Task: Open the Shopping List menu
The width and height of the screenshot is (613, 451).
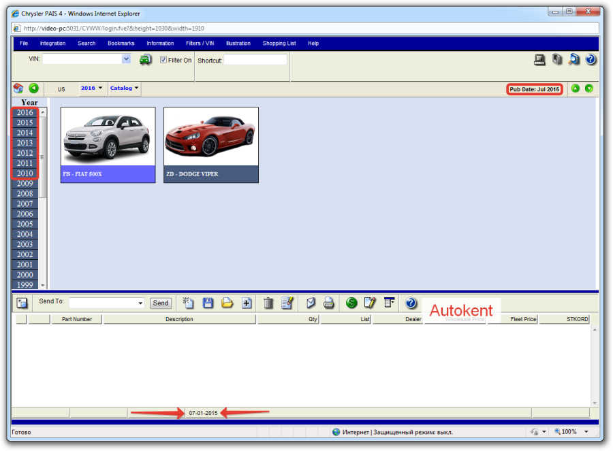Action: [x=279, y=44]
